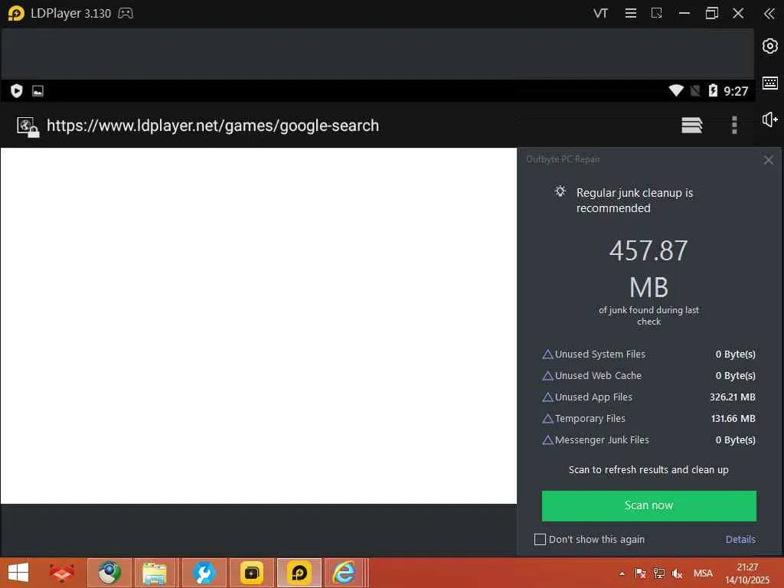Click the LDPlayer logo in title bar

[x=16, y=14]
